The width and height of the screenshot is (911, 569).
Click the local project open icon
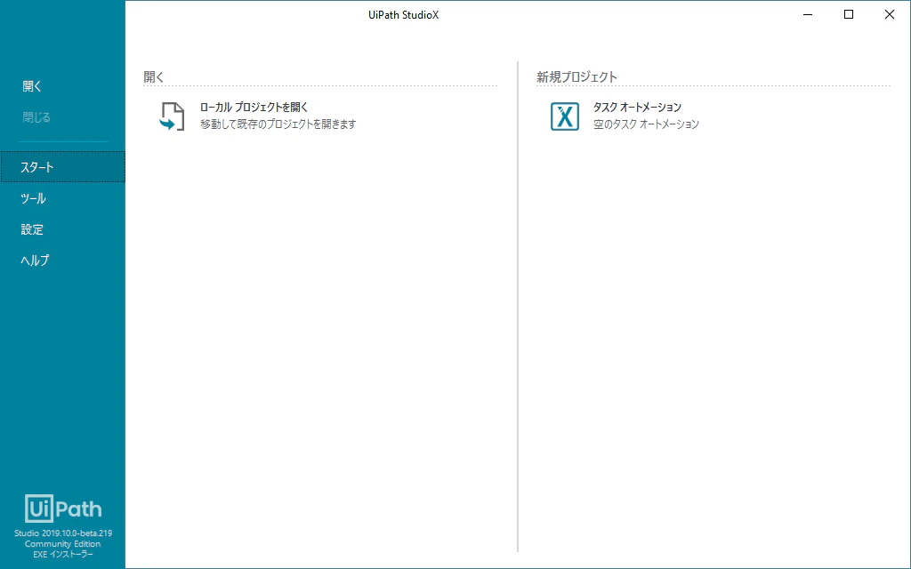pyautogui.click(x=172, y=116)
